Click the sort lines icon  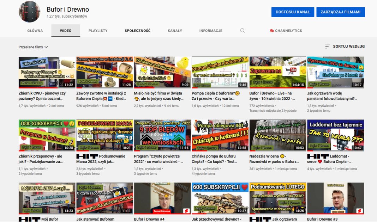(x=328, y=47)
